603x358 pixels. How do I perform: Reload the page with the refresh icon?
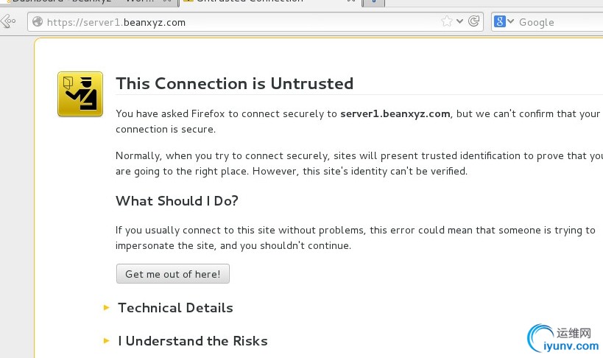click(474, 21)
